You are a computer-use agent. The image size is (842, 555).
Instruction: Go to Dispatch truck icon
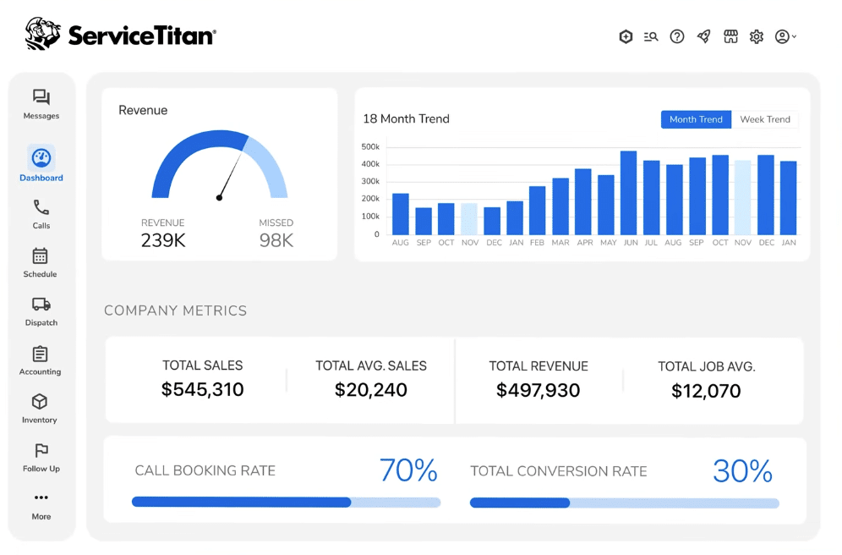point(41,304)
